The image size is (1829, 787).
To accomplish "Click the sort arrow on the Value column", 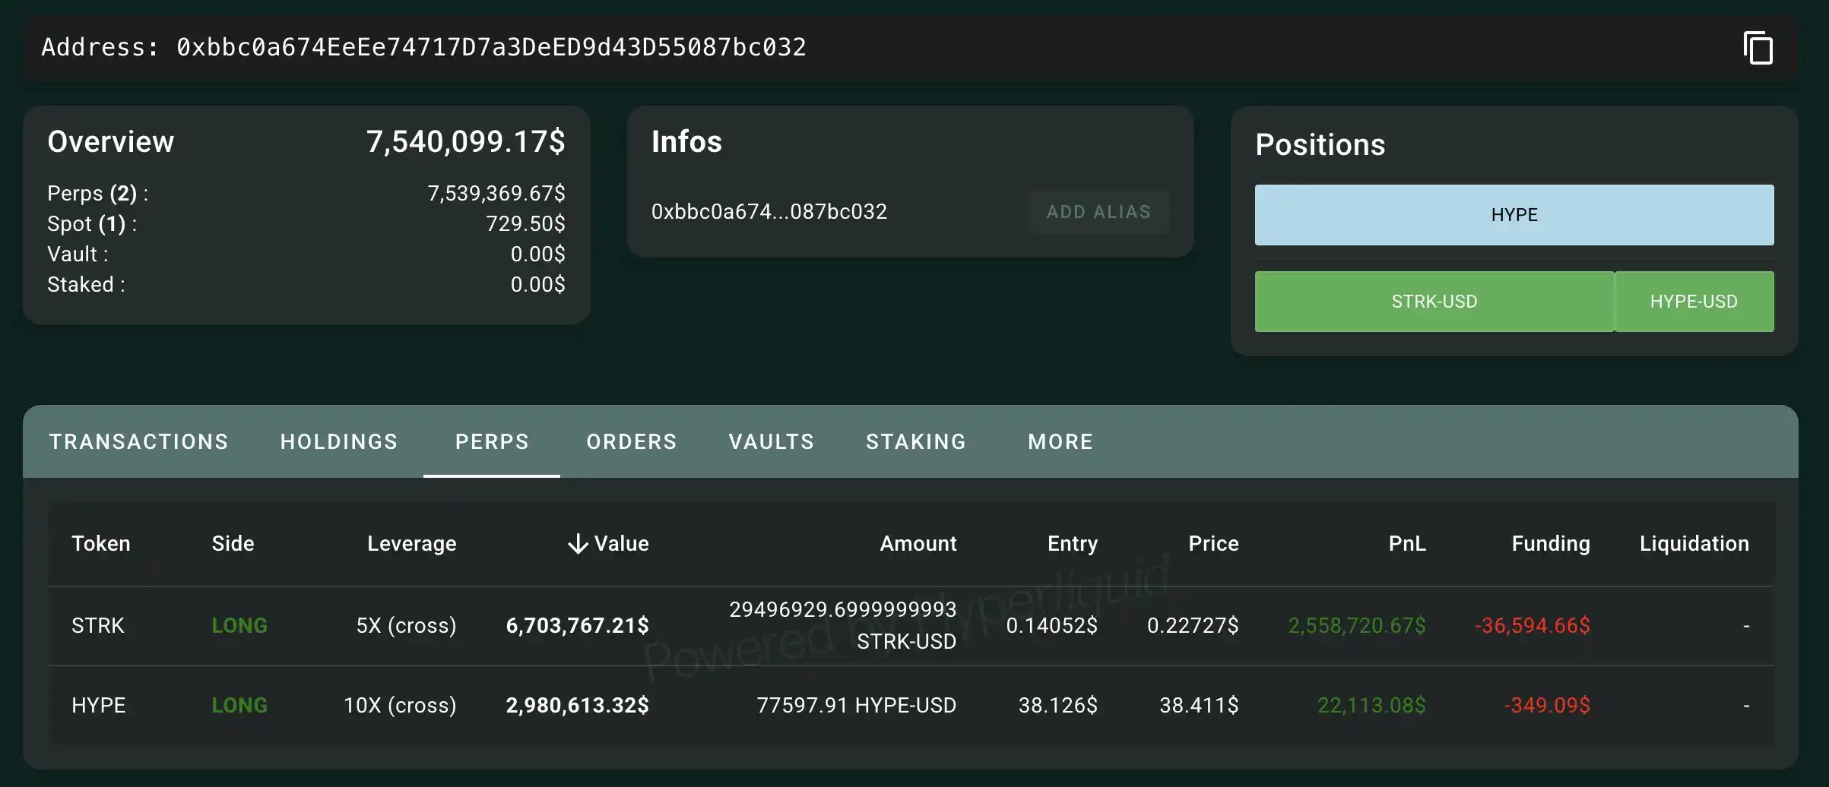I will (x=578, y=543).
